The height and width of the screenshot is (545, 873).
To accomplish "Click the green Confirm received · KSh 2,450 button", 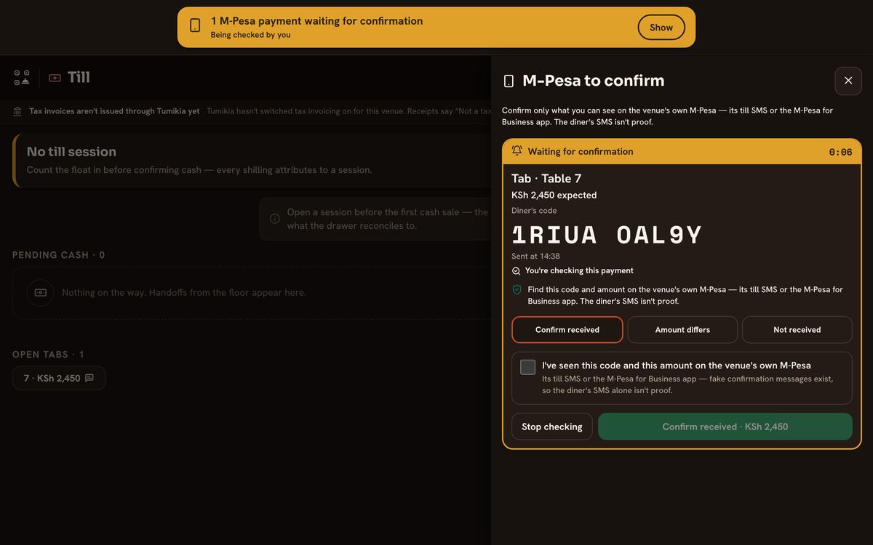I will coord(725,427).
